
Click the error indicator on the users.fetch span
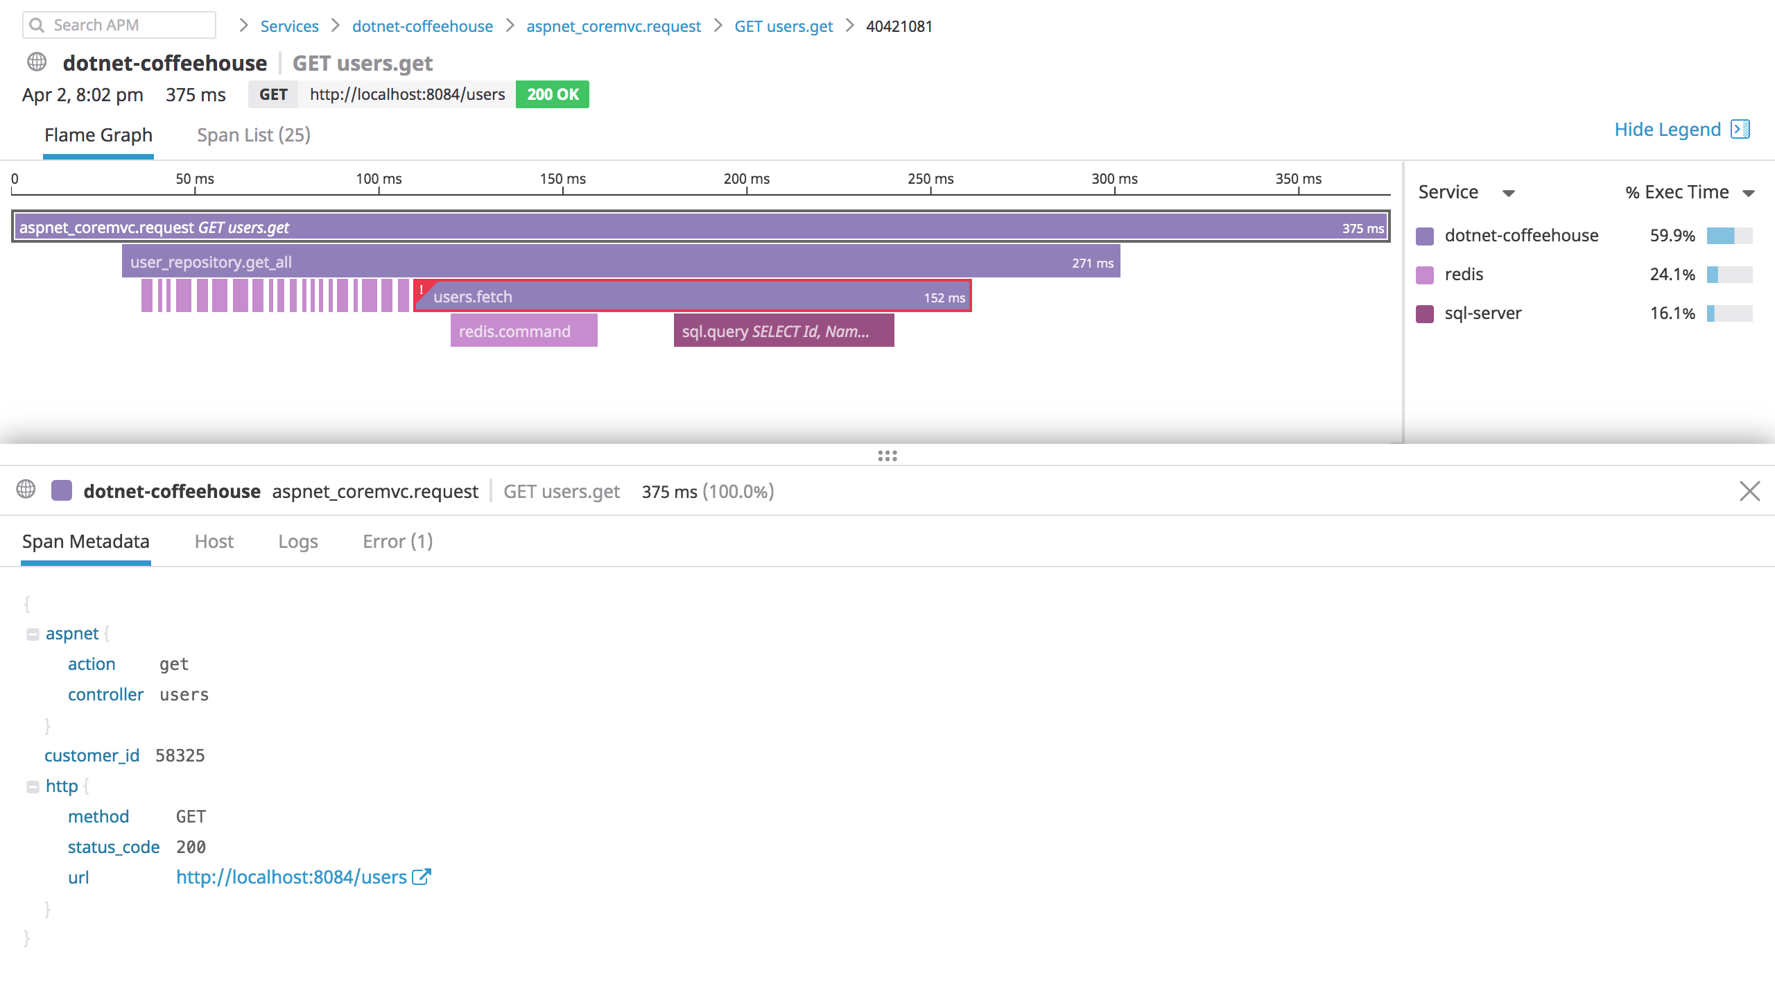pos(422,289)
